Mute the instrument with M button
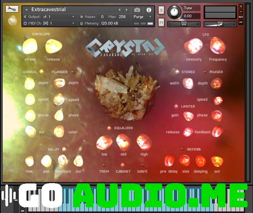Image resolution: width=253 pixels, height=213 pixels. coord(161,23)
